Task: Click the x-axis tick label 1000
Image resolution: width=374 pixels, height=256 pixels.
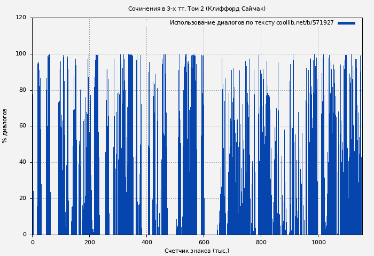Action: pos(318,242)
